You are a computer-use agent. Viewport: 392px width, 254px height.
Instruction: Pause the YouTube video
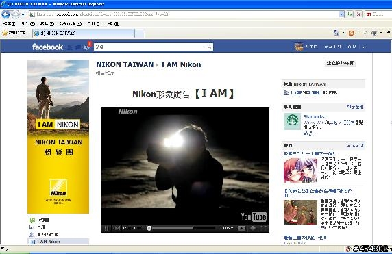[107, 228]
